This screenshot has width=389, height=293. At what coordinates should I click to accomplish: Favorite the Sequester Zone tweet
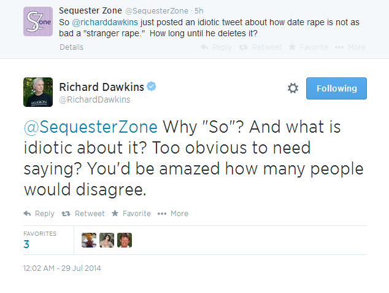click(x=309, y=47)
